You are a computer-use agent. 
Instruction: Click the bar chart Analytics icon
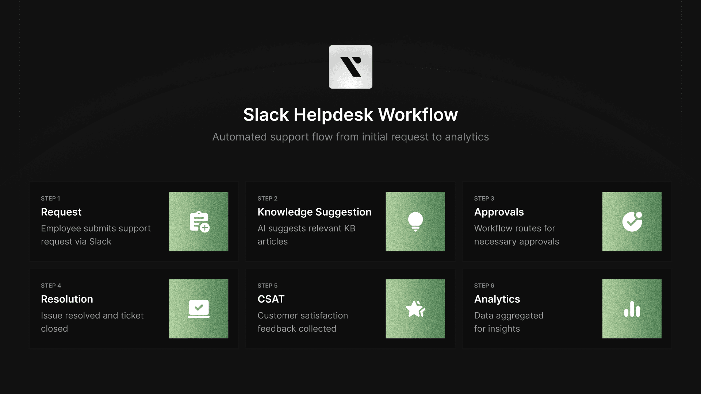point(632,309)
